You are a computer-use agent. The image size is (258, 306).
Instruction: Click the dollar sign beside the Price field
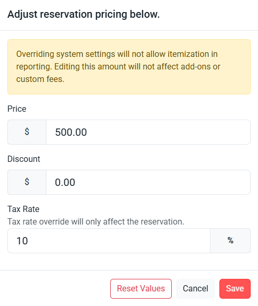27,132
